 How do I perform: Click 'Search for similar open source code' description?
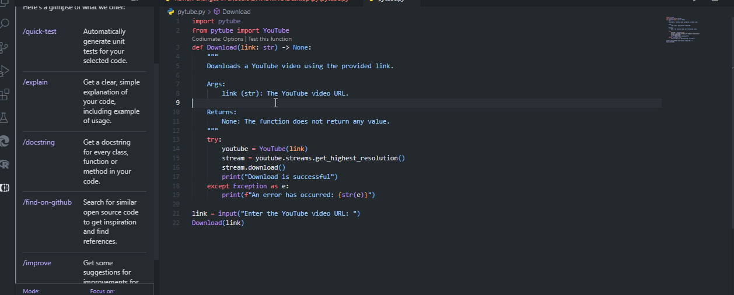[x=111, y=222]
